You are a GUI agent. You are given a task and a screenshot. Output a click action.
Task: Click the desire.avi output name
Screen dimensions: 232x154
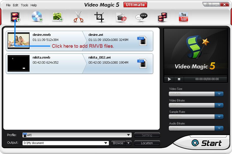(96, 35)
